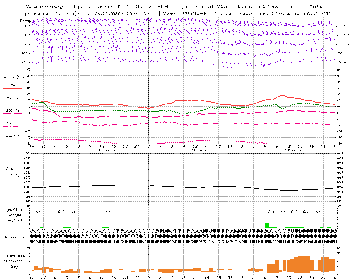Click the Модель COSMO-RU / 6.6км text
This screenshot has height=280, width=351.
(197, 13)
